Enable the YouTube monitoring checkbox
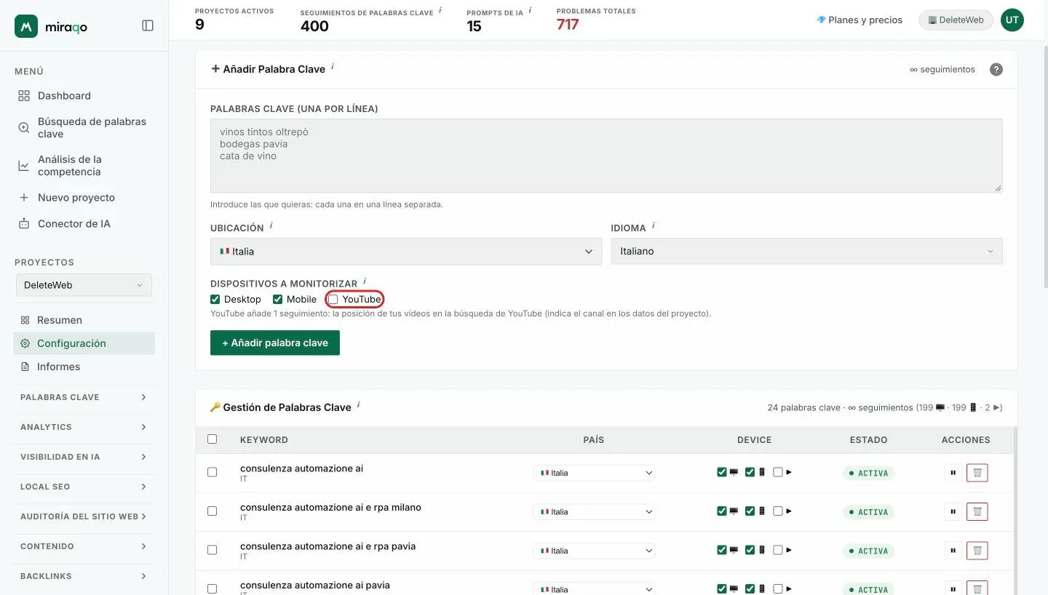Image resolution: width=1048 pixels, height=595 pixels. 333,299
